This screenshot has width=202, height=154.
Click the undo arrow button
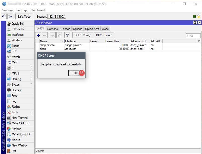coord(4,17)
